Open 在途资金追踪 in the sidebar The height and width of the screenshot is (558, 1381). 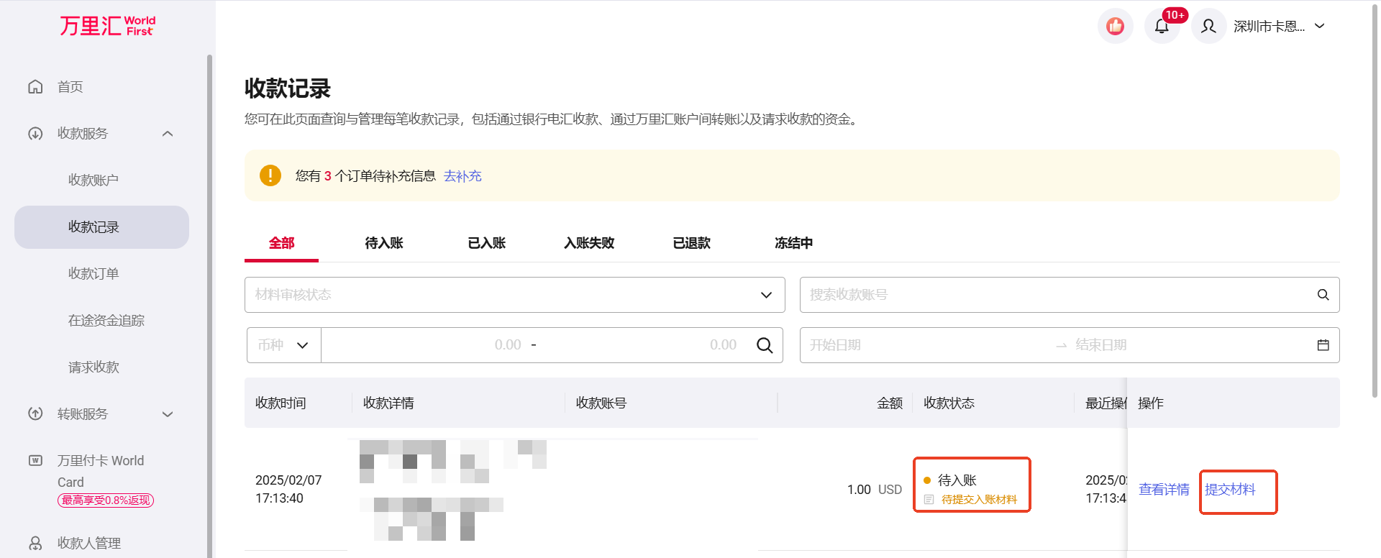point(106,321)
